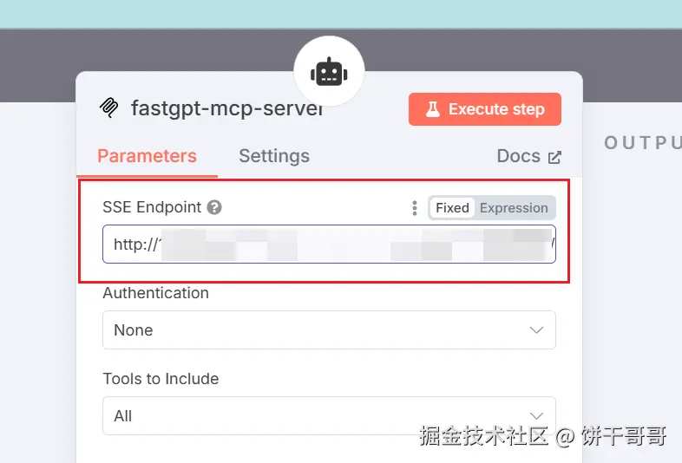Click the external link icon next to Docs
Viewport: 682px width, 463px height.
(x=554, y=157)
